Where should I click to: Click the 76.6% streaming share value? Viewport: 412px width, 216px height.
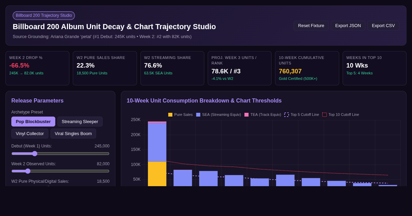153,65
